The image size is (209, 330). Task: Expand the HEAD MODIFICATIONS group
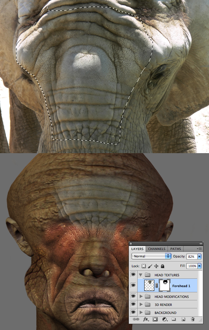(141, 297)
